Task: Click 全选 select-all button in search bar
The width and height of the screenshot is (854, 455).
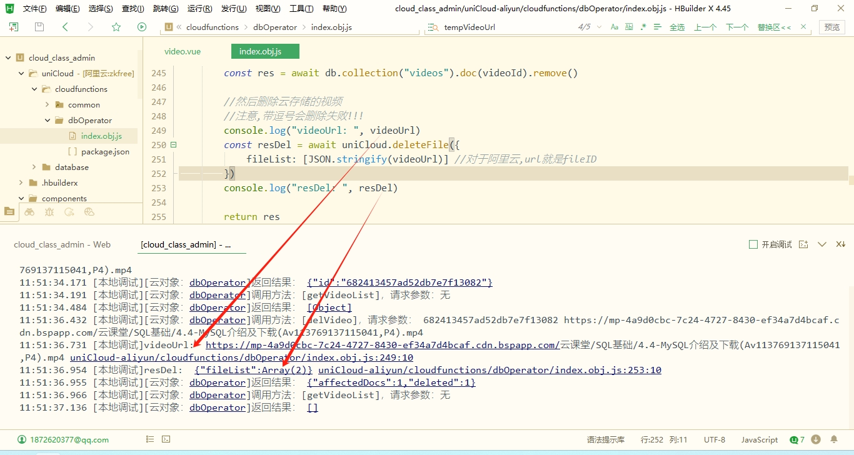Action: coord(677,27)
